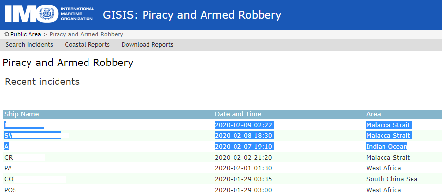The image size is (442, 195).
Task: Click the Area column header
Action: tap(374, 114)
